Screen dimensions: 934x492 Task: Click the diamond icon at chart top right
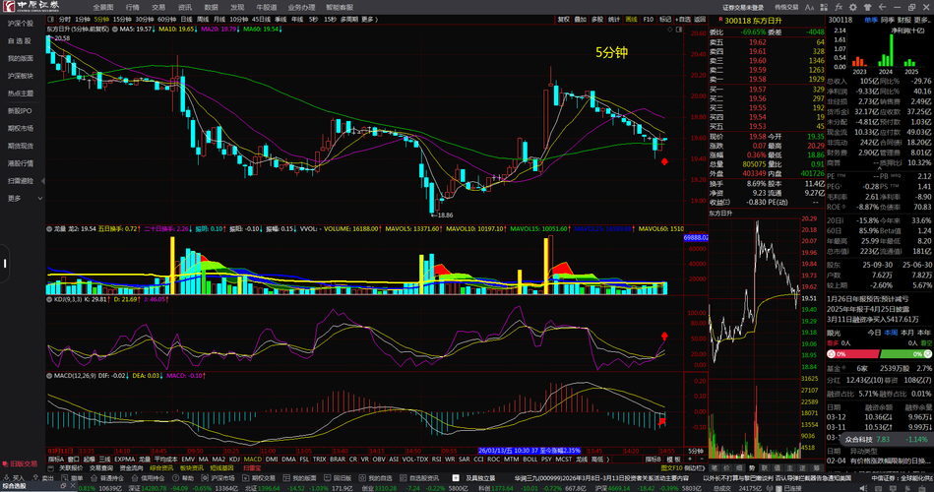(669, 30)
